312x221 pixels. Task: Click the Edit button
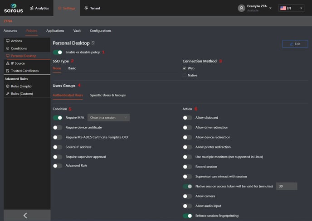point(295,44)
